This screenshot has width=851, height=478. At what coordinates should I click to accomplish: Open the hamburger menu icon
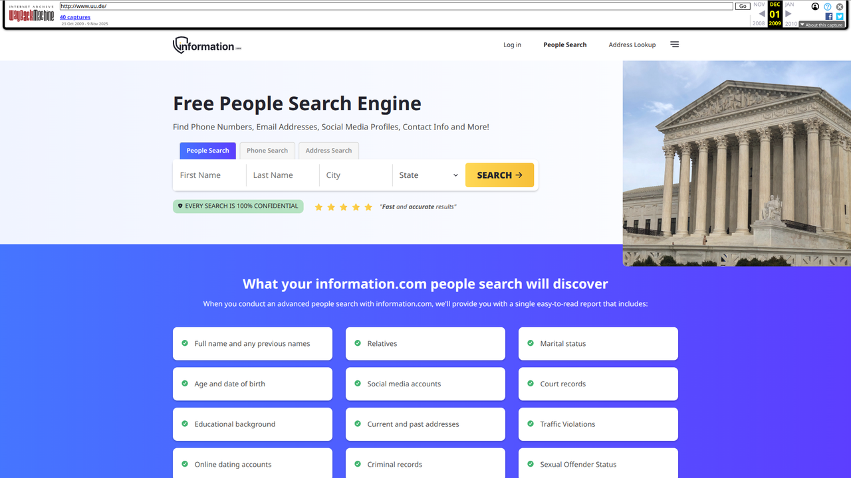[x=675, y=44]
